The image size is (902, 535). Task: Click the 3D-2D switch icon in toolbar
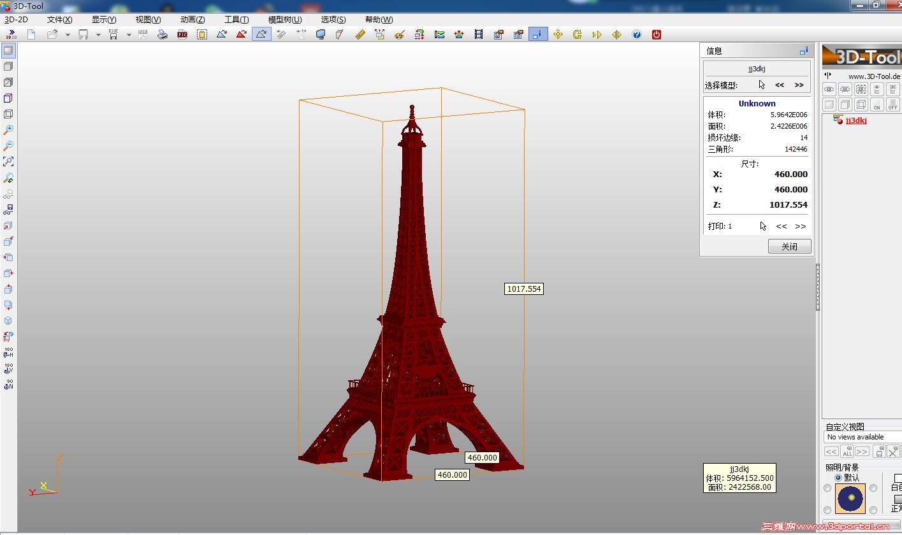pyautogui.click(x=11, y=34)
